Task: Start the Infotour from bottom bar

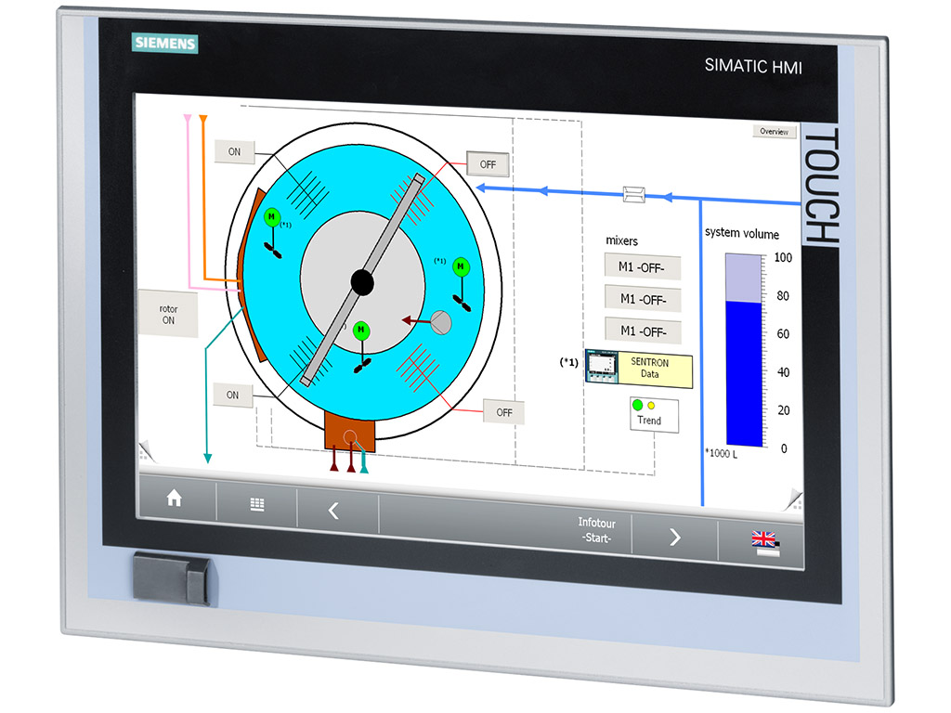Action: coord(596,530)
